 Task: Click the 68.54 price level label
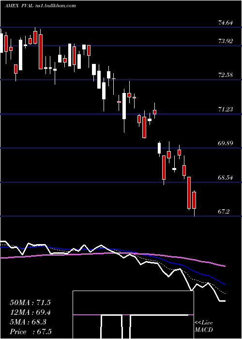tap(226, 178)
